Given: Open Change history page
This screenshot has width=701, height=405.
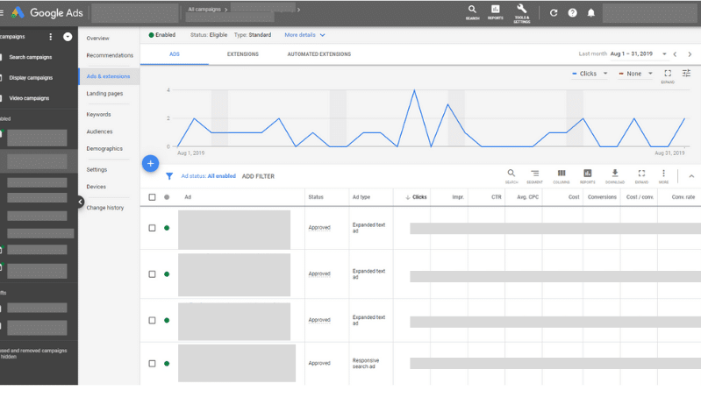Looking at the screenshot, I should tap(105, 208).
